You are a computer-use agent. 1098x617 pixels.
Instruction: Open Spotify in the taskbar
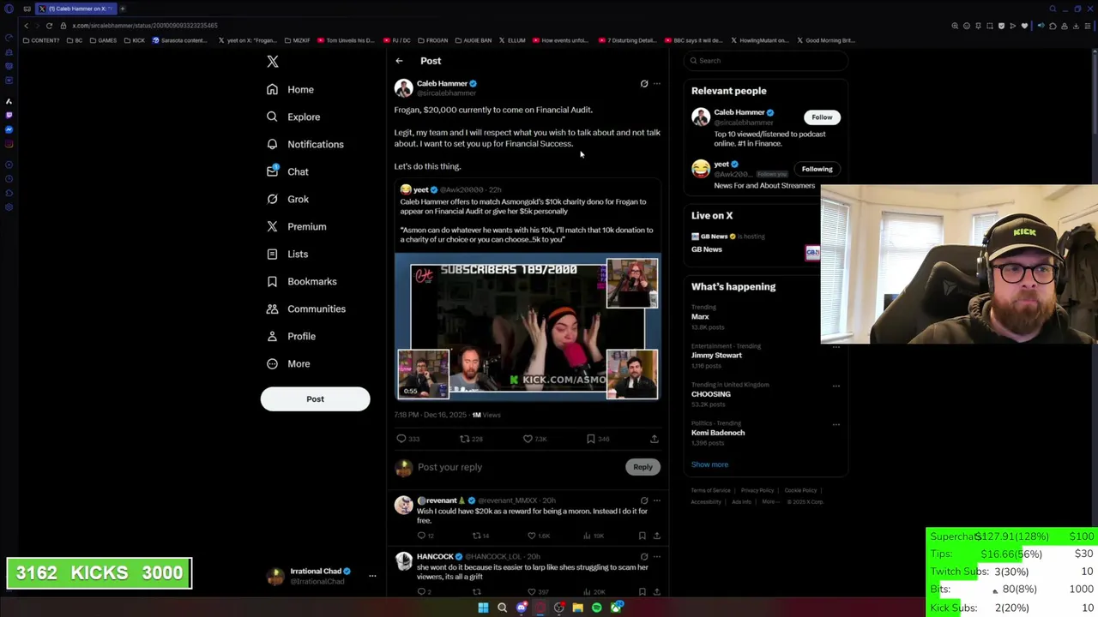click(x=597, y=608)
